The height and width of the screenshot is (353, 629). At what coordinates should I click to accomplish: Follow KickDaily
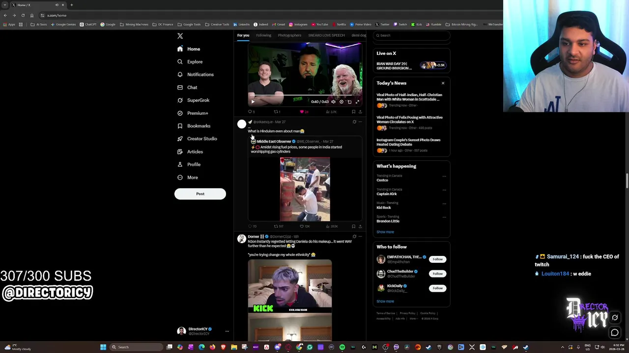tap(437, 288)
